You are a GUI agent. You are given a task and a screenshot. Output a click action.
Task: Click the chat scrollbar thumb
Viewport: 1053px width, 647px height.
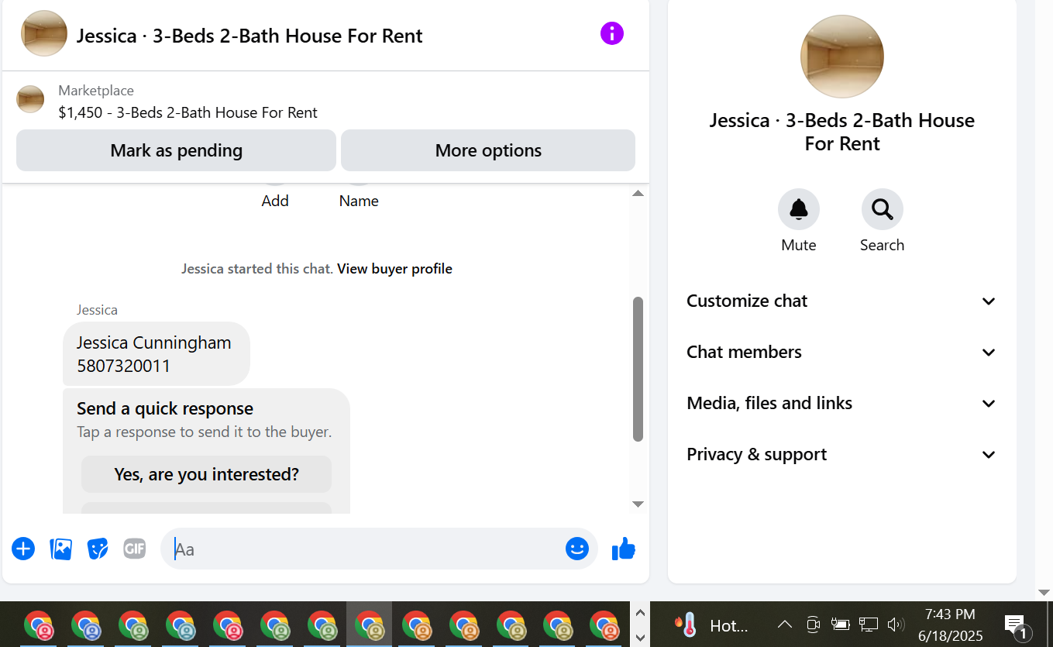(638, 369)
